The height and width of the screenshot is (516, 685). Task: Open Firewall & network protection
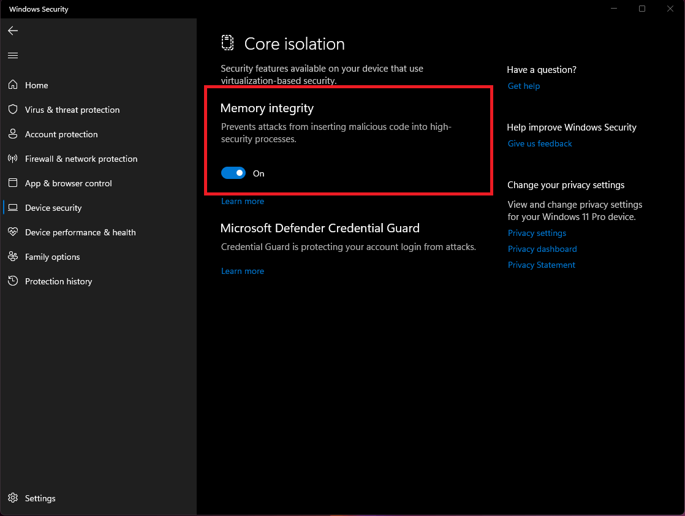(81, 159)
